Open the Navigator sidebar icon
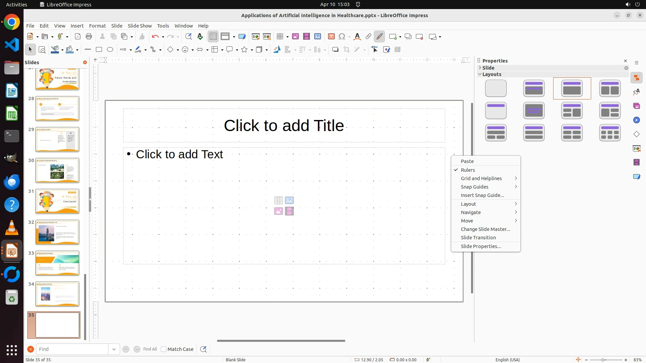The height and width of the screenshot is (363, 646). [x=637, y=120]
